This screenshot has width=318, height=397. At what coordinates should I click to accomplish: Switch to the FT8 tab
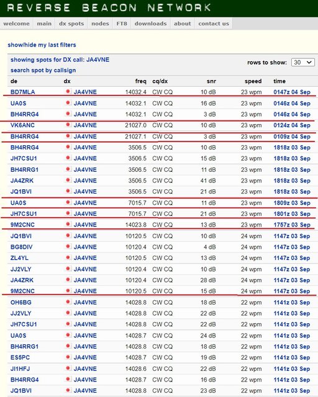click(122, 24)
